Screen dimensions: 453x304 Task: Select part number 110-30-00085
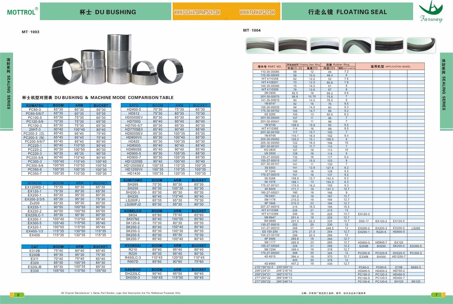coord(270,72)
